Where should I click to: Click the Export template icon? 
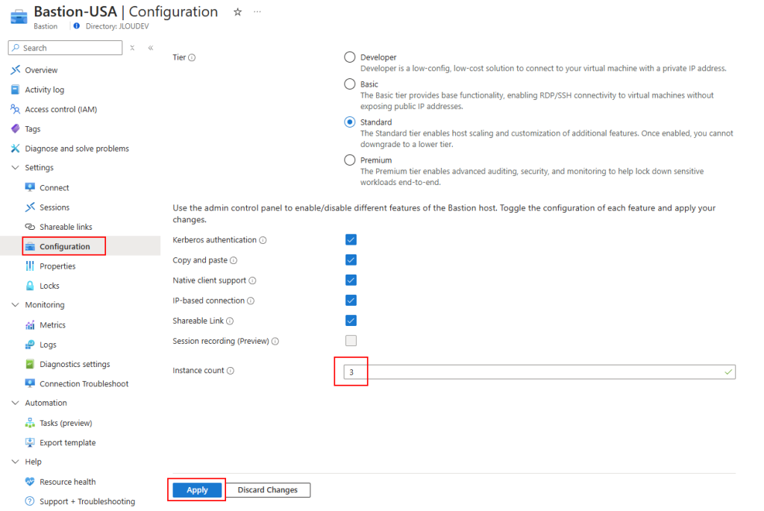(30, 442)
